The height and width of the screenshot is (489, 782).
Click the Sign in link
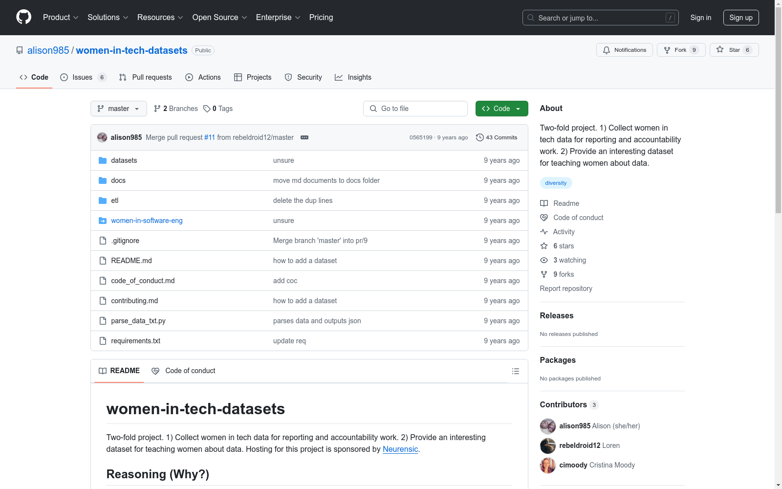701,18
